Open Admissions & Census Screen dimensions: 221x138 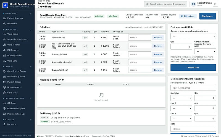click(x=17, y=39)
